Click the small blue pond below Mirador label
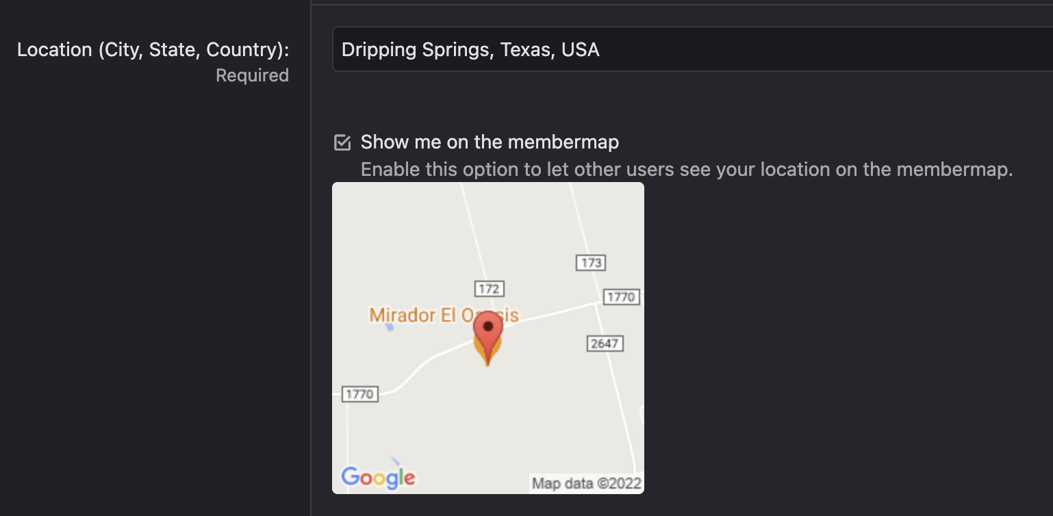The height and width of the screenshot is (516, 1053). (390, 327)
